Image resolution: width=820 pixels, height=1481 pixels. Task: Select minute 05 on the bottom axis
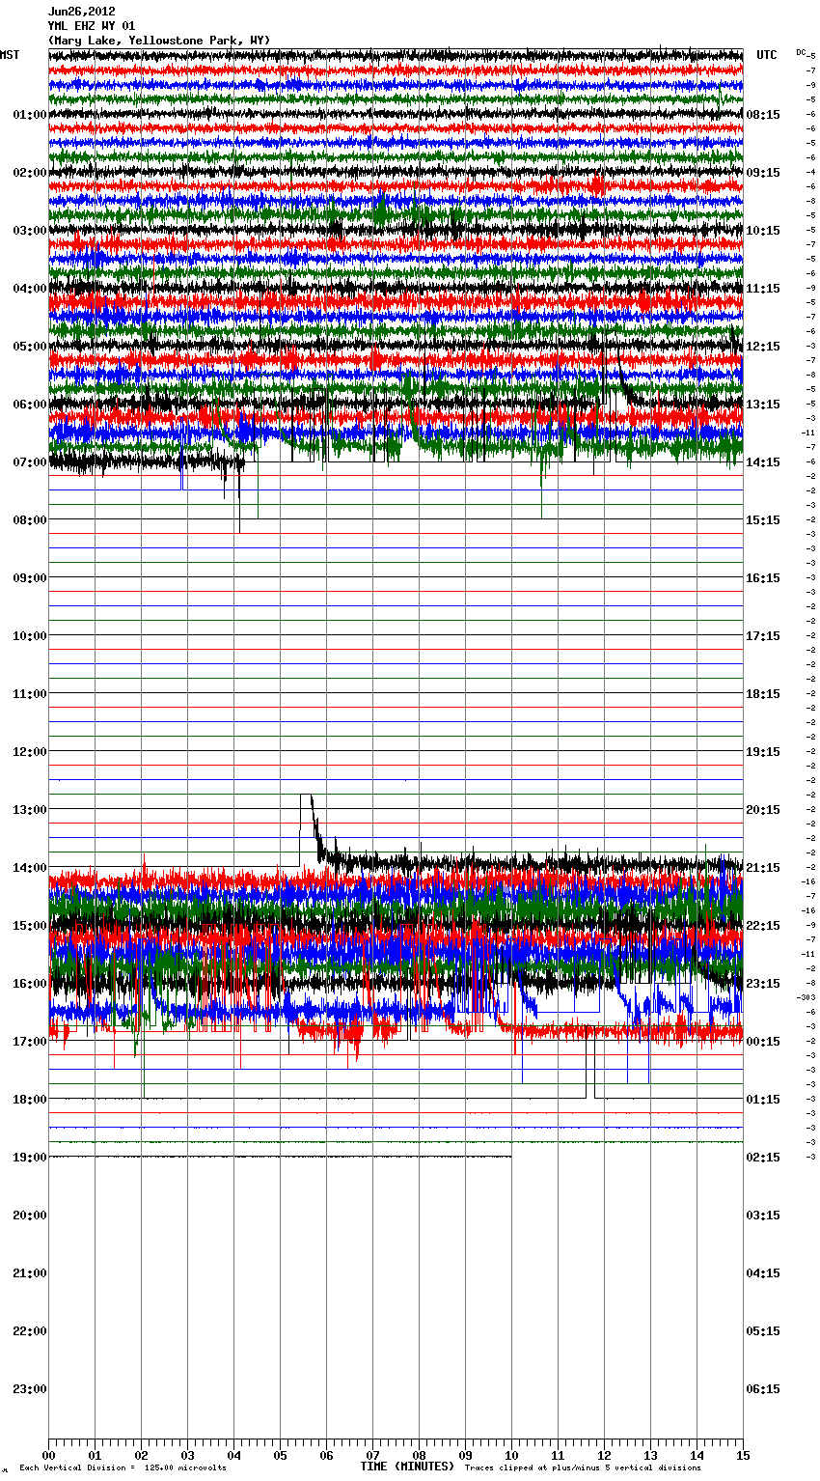point(280,1455)
